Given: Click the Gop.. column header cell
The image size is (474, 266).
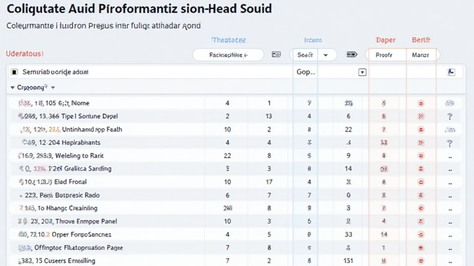Looking at the screenshot, I should tap(305, 72).
